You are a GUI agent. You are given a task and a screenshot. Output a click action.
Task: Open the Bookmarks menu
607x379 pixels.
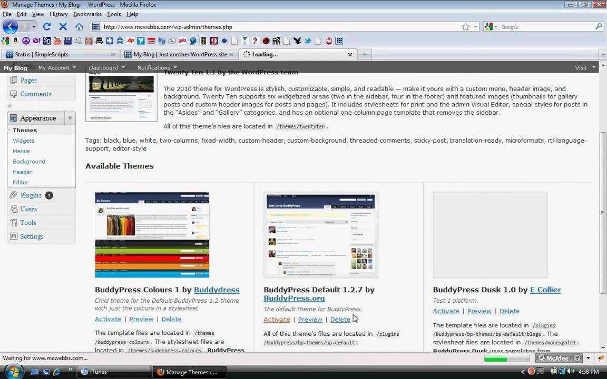point(87,14)
